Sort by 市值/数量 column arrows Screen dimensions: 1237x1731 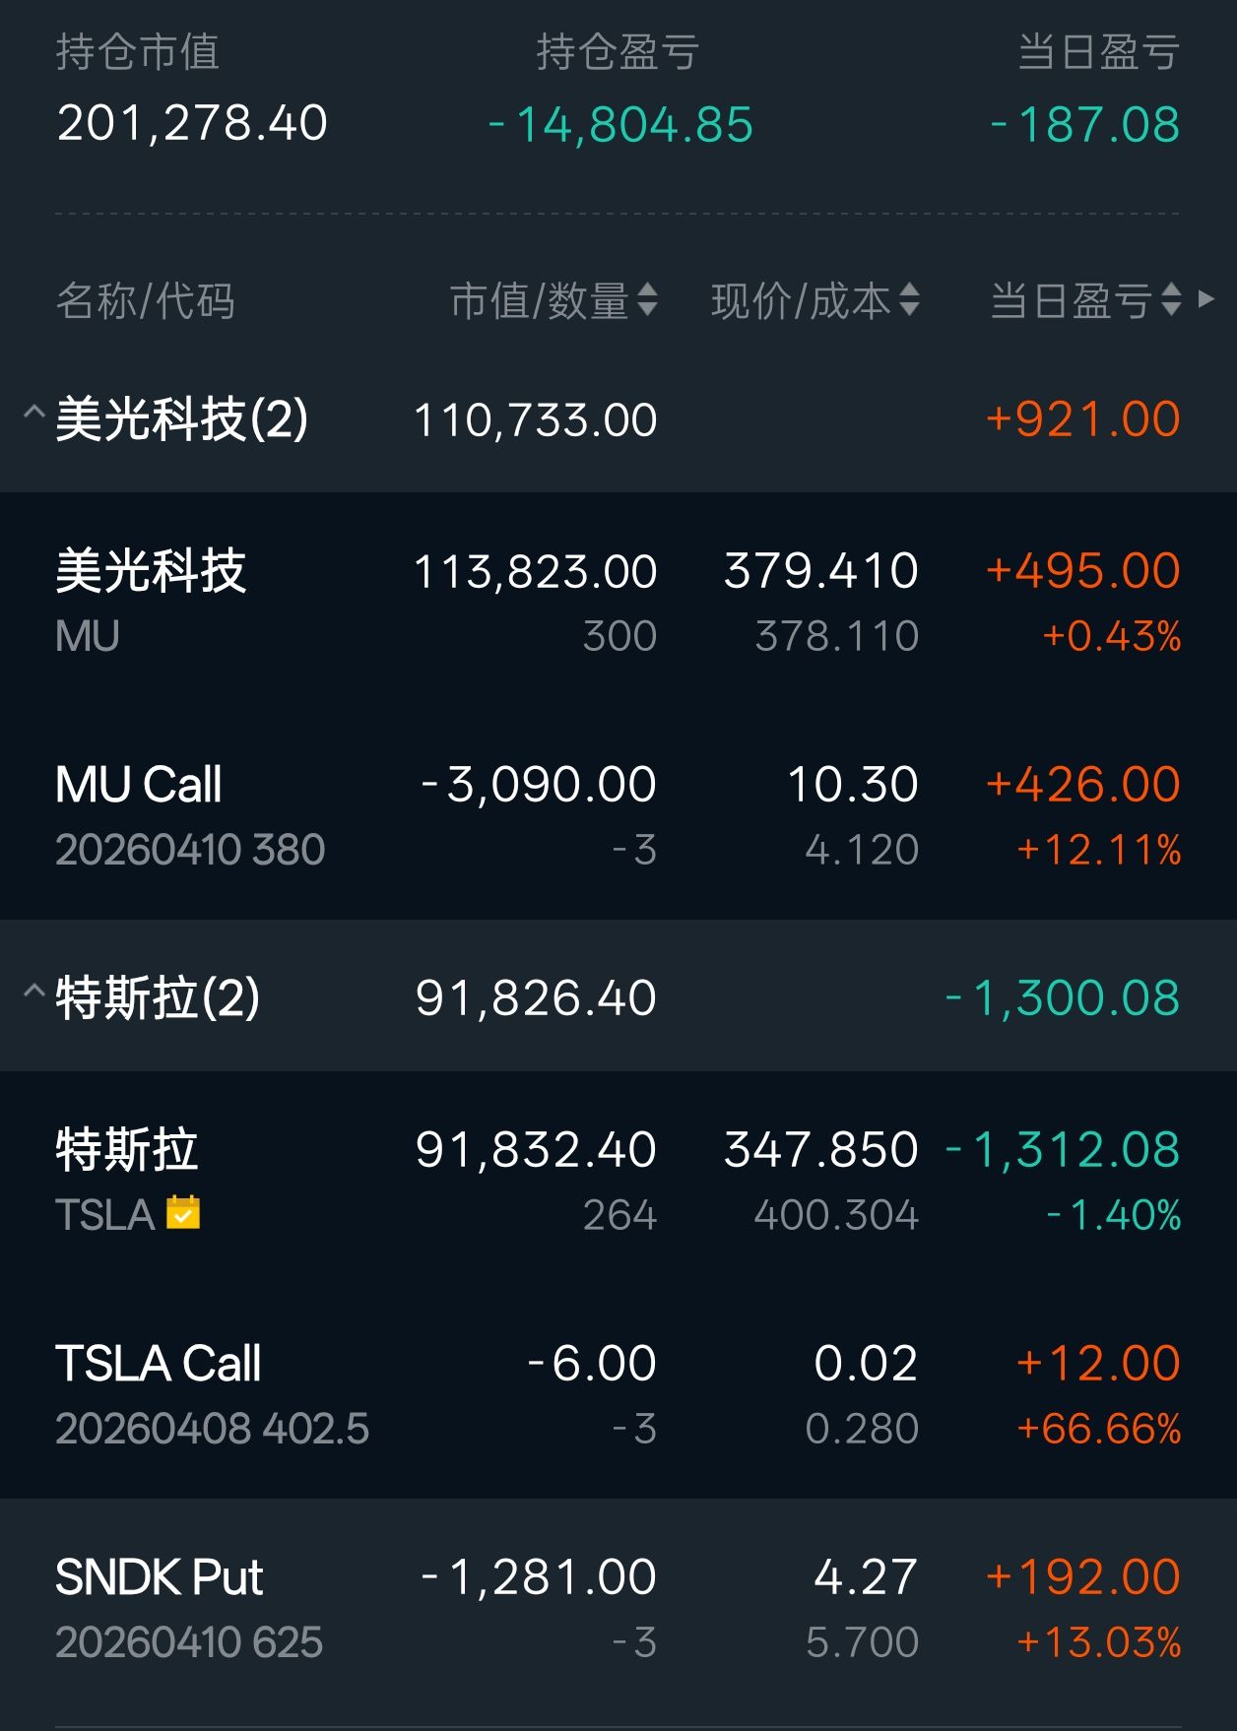(647, 299)
